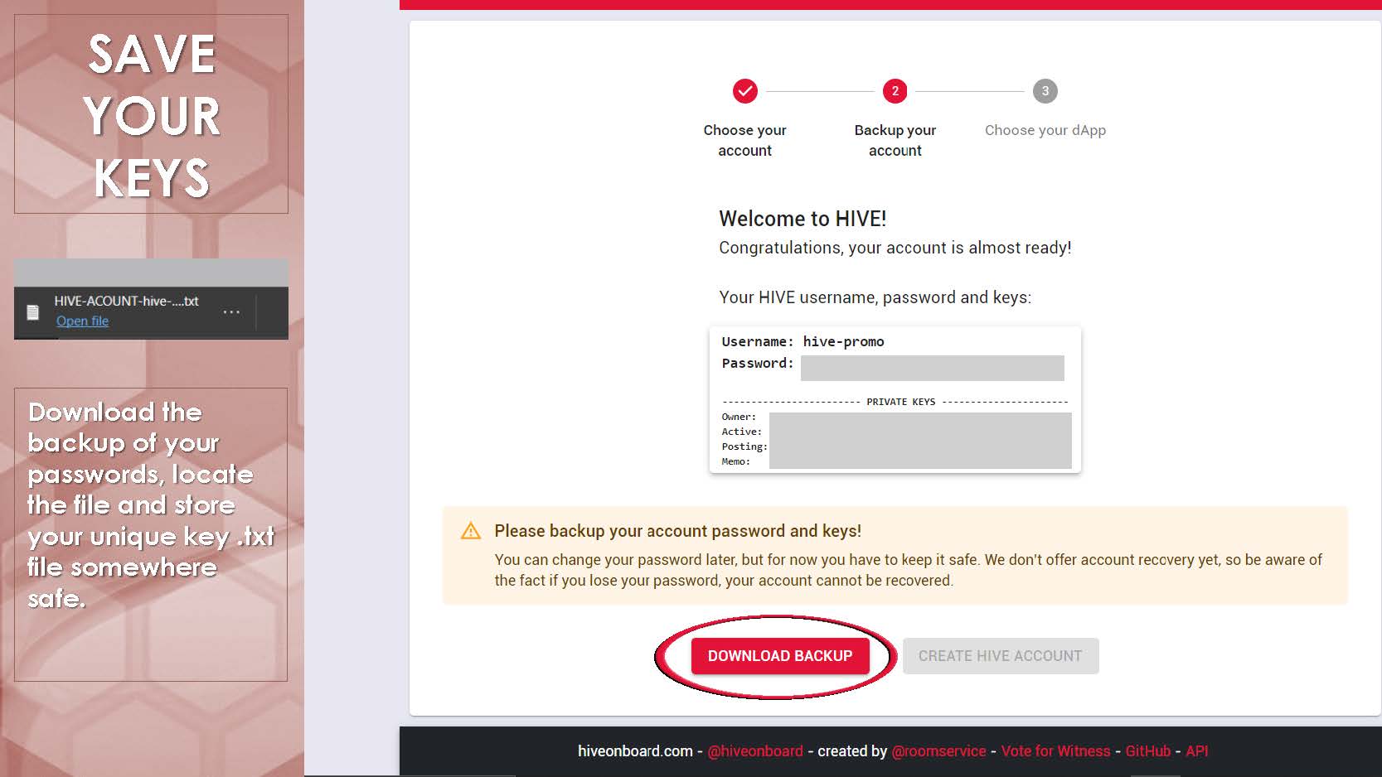Click the Backup your account step label
The height and width of the screenshot is (777, 1382).
895,140
